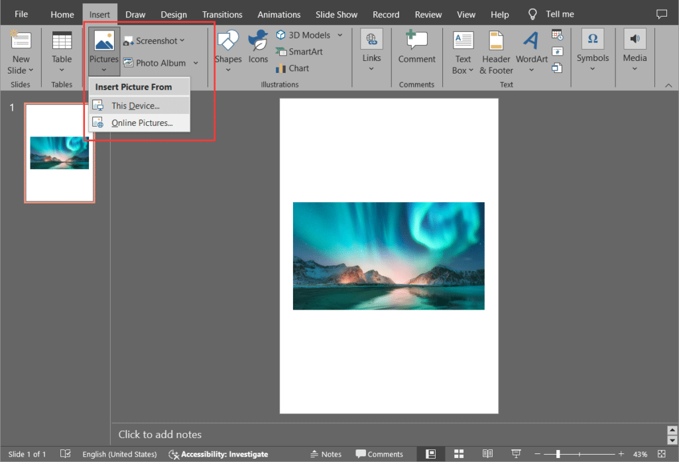679x462 pixels.
Task: Insert a Slide Number
Action: tap(556, 52)
